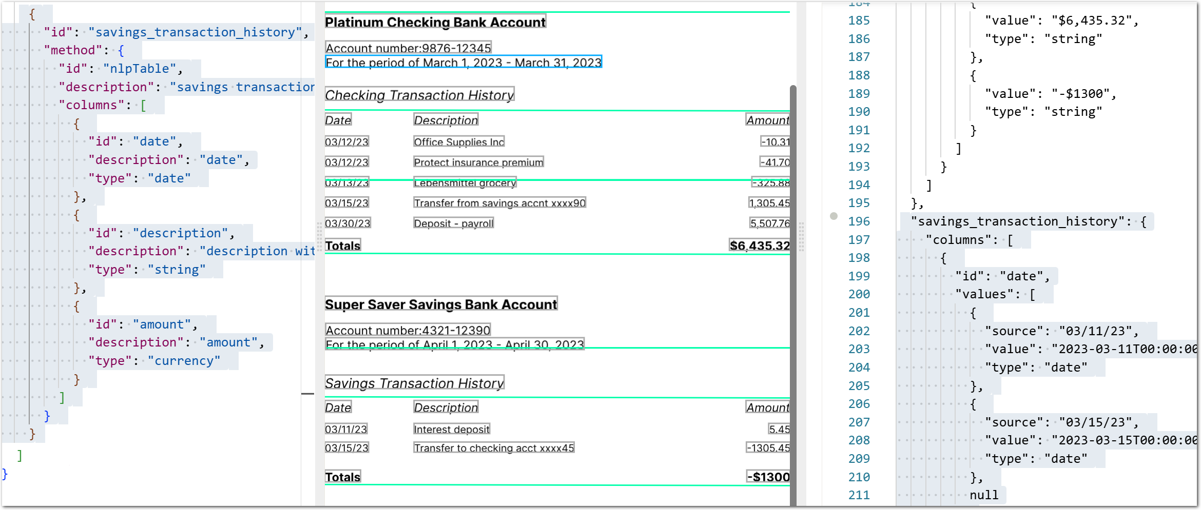Screen dimensions: 1201x510
Task: Click '"savings_transaction_history"' in the left editor
Action: click(195, 32)
